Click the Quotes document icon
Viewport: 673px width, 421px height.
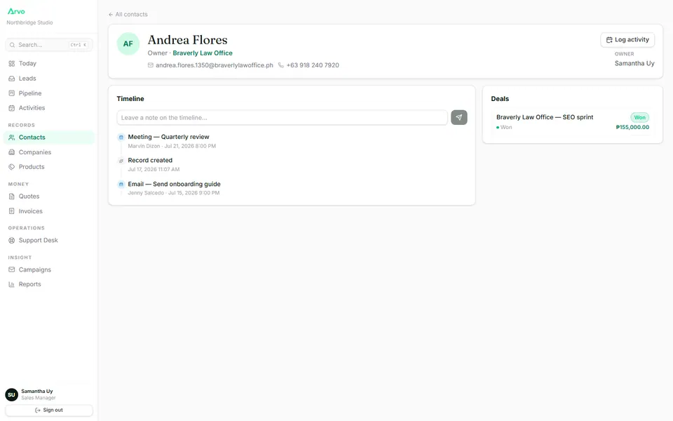point(12,196)
